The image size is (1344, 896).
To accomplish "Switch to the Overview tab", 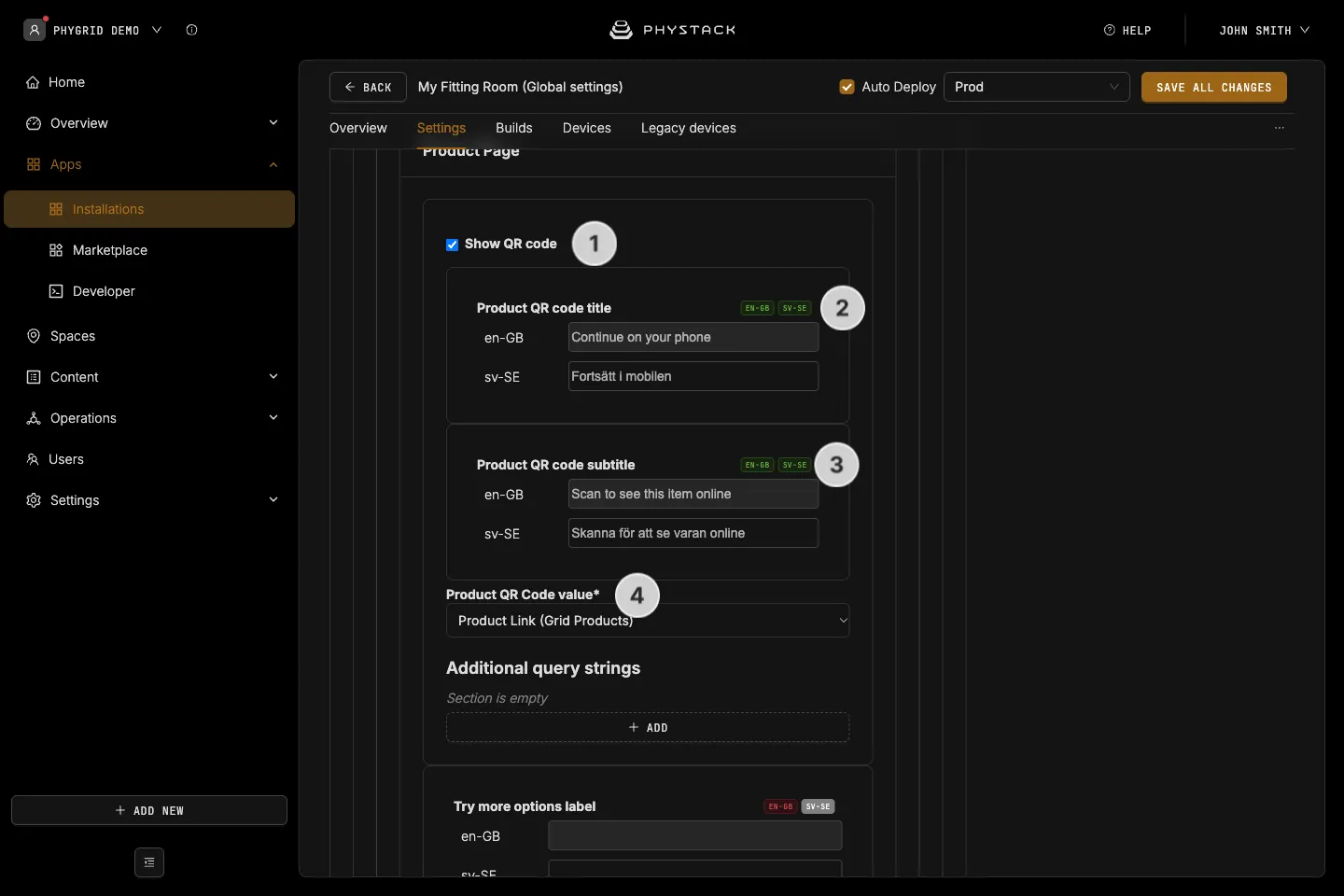I will pos(358,128).
